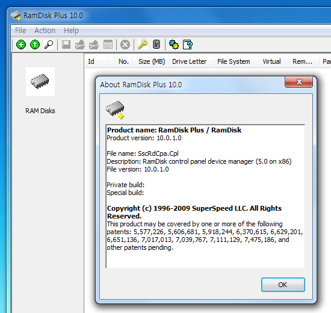
Task: Sort by Size (MB) column header
Action: tap(151, 61)
